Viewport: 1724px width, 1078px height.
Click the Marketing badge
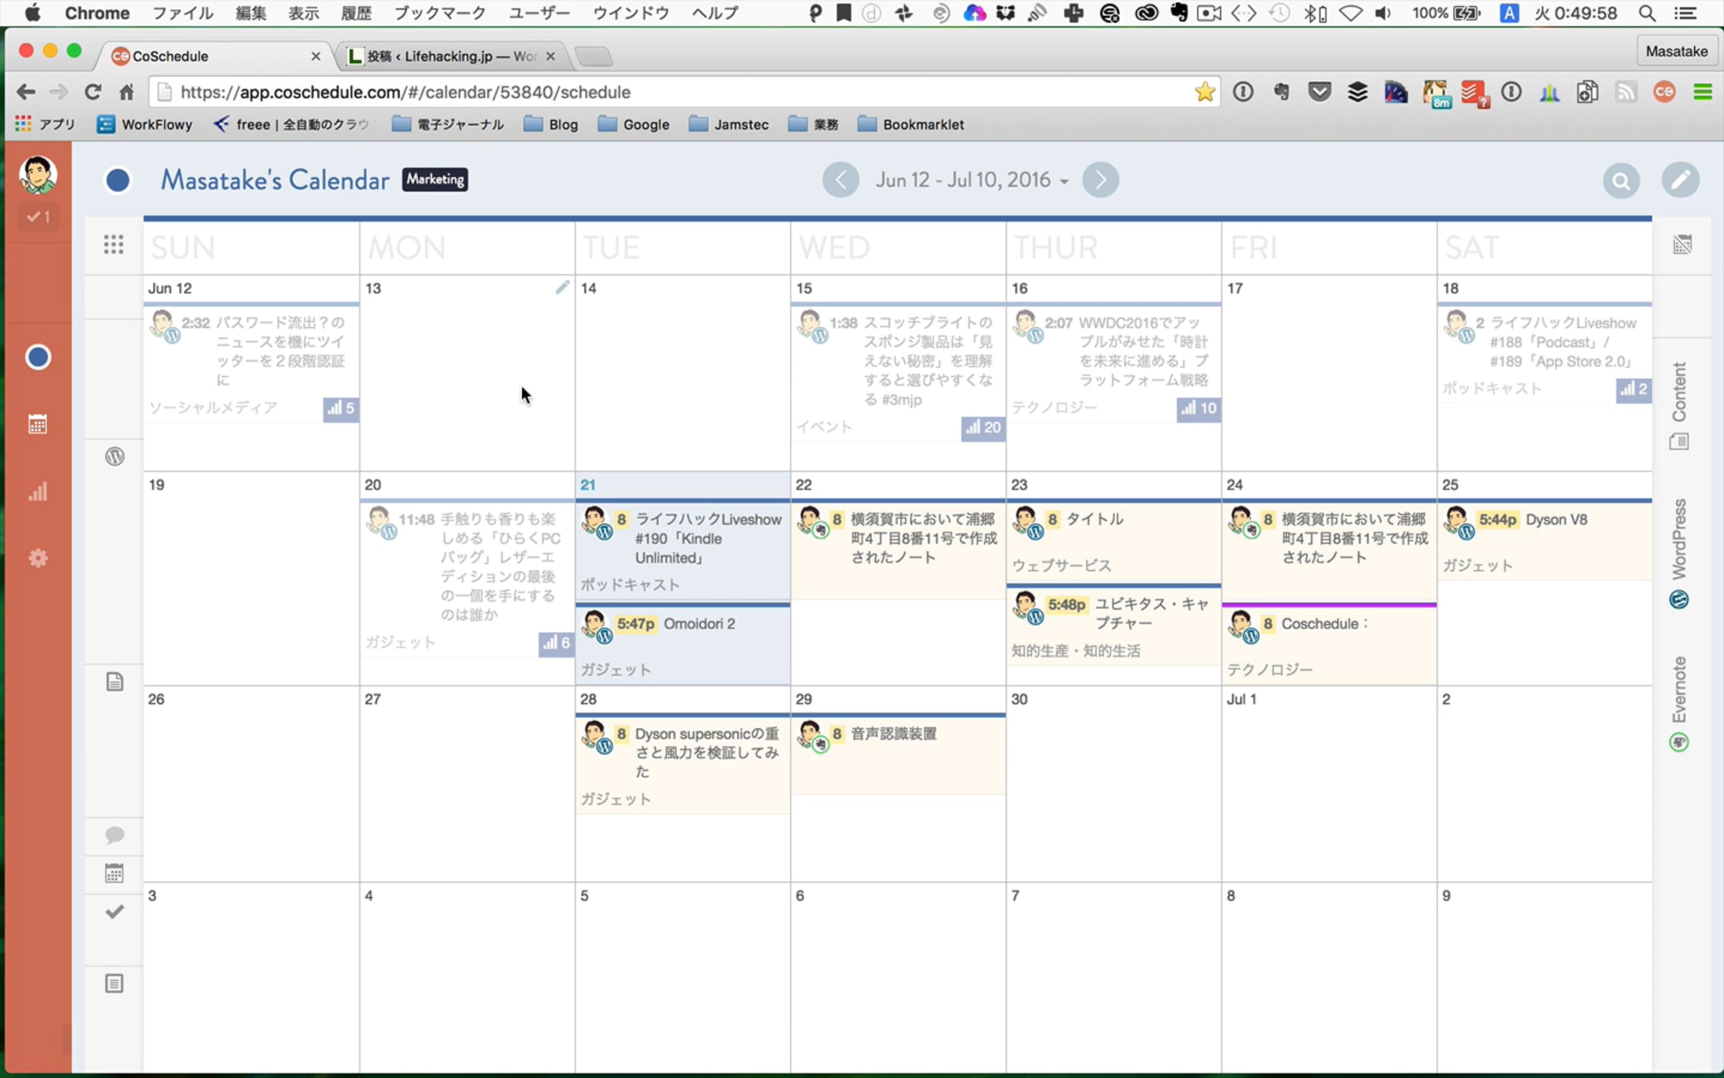coord(435,180)
